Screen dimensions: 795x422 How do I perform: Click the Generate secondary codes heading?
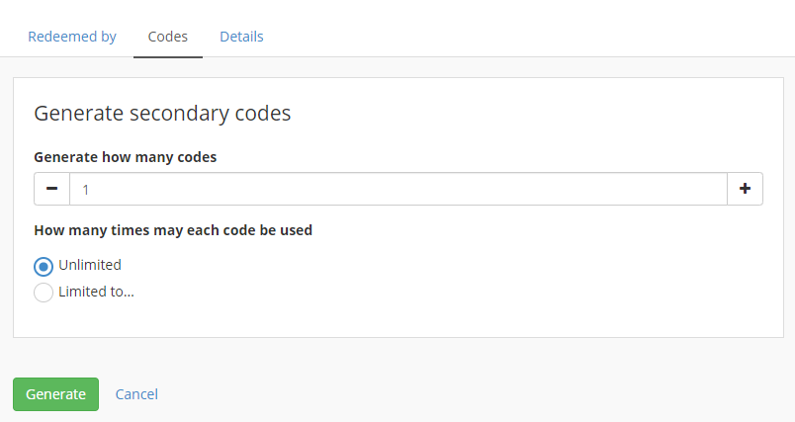pyautogui.click(x=162, y=114)
